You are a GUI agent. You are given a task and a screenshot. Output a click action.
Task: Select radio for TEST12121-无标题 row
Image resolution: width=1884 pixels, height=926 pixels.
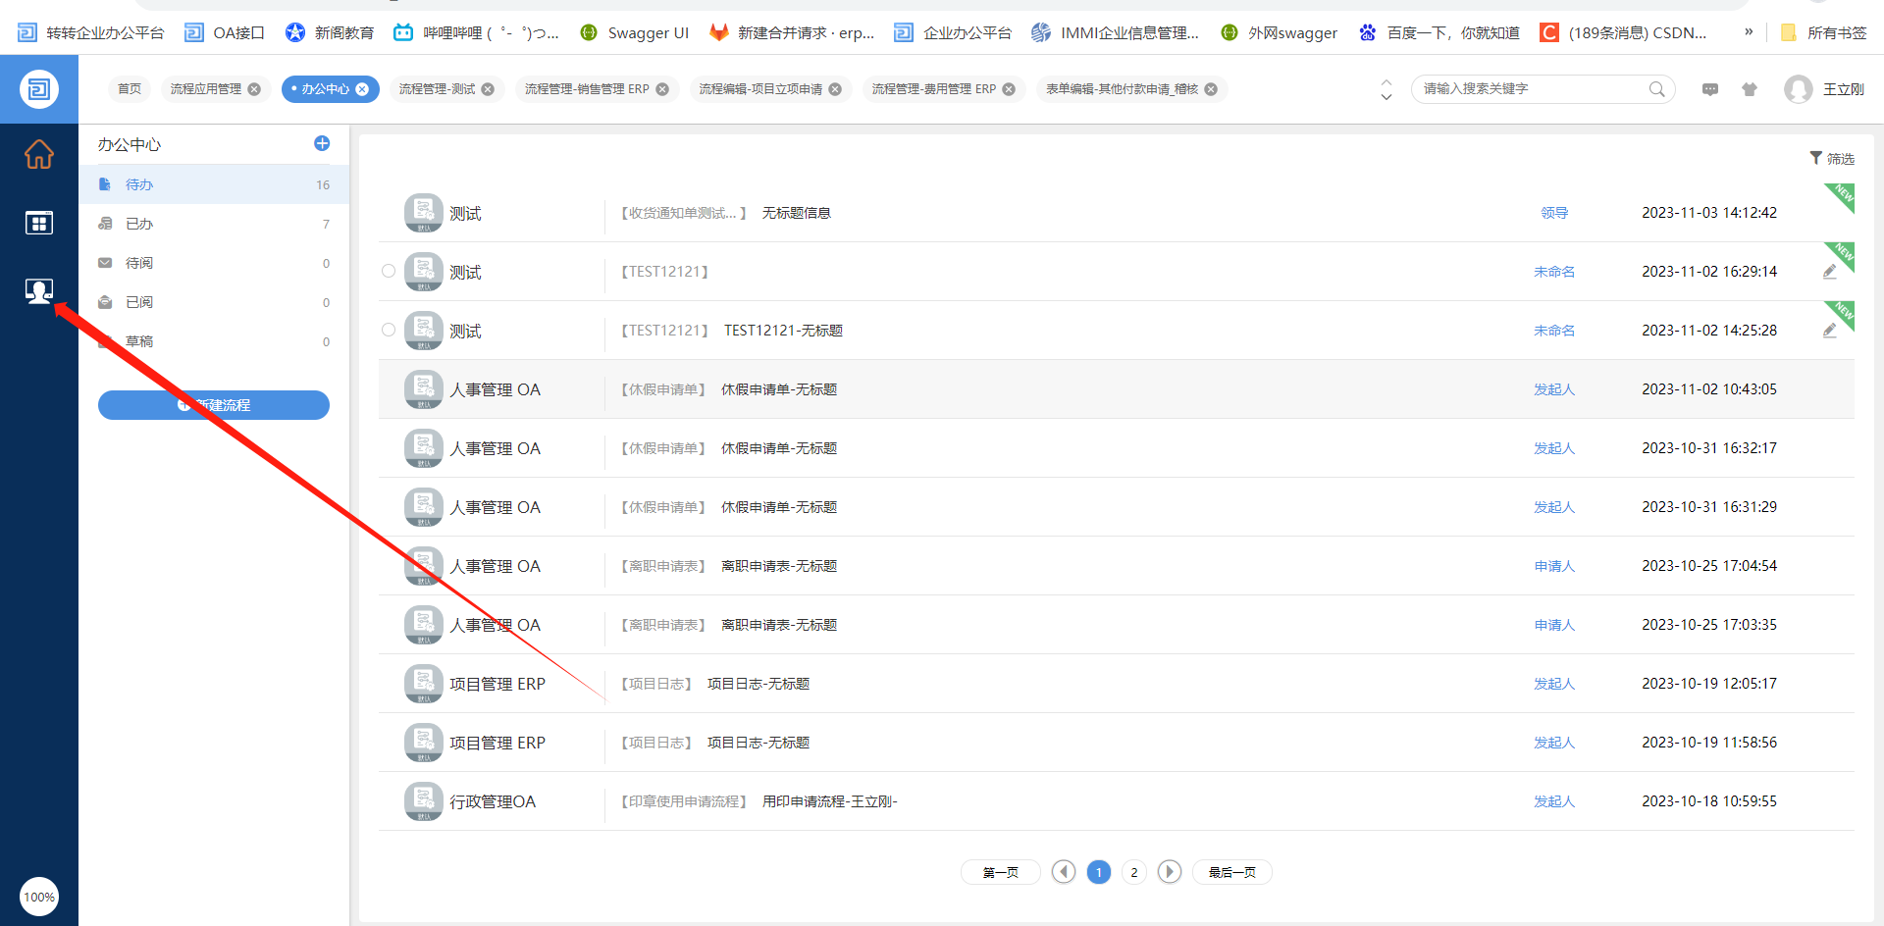point(389,330)
